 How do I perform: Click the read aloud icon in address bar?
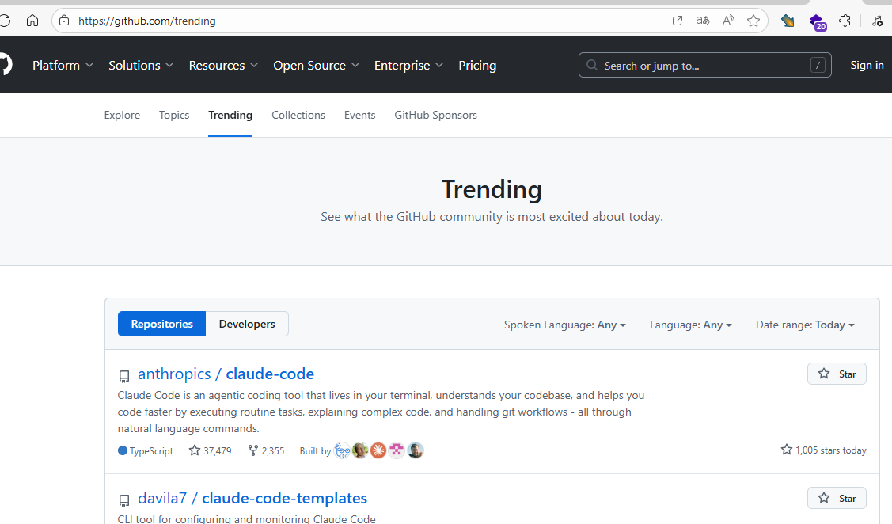click(x=728, y=21)
